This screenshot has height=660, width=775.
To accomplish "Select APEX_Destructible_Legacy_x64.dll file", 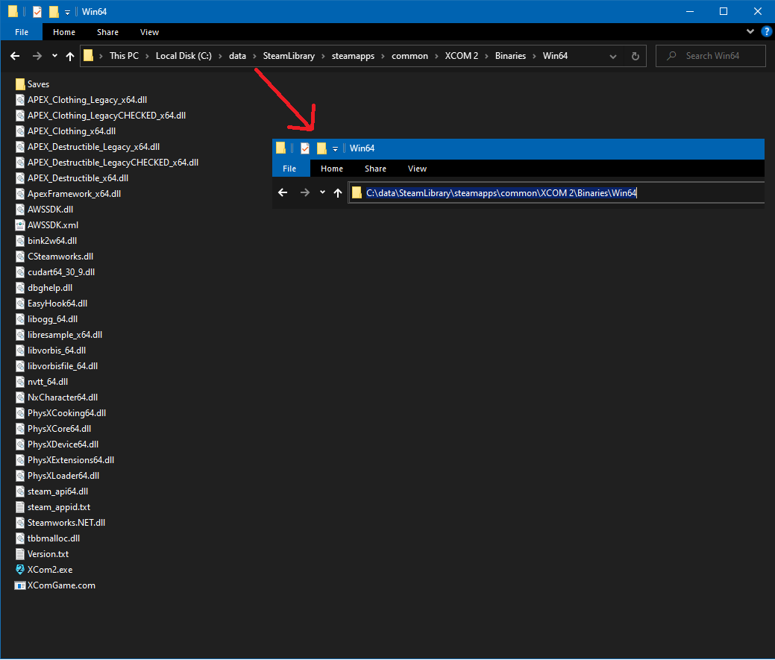I will coord(87,147).
